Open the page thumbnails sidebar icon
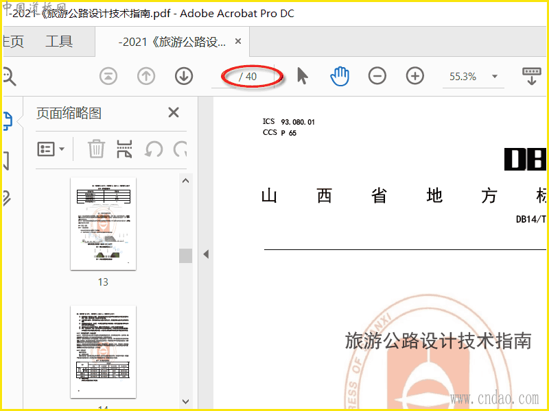 click(x=7, y=121)
